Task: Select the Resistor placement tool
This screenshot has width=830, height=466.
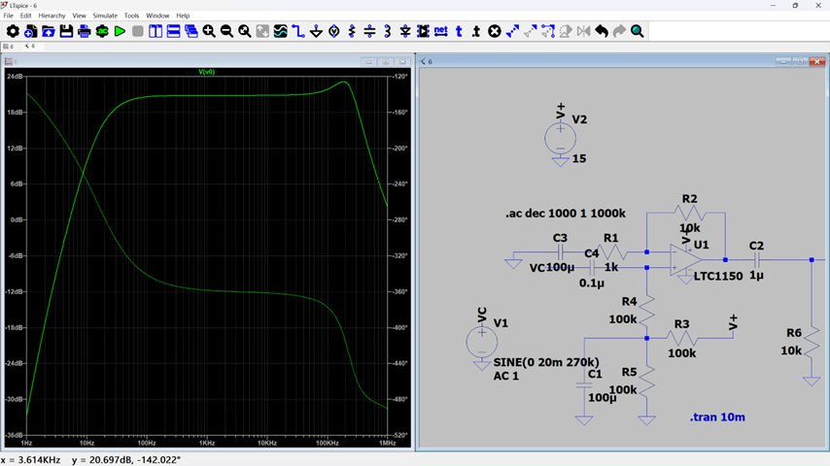Action: pyautogui.click(x=352, y=31)
